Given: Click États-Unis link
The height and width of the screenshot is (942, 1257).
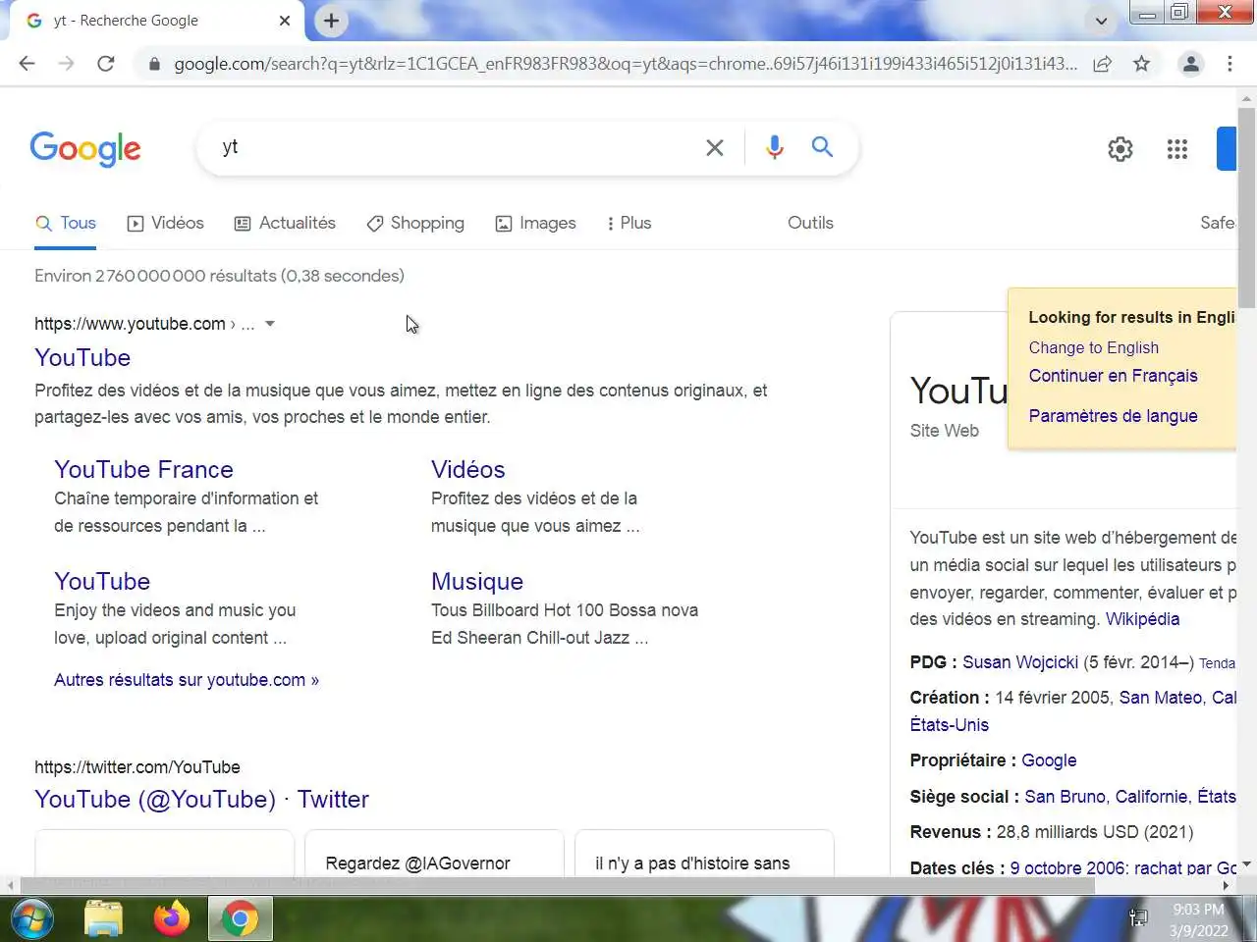Looking at the screenshot, I should coord(949,725).
